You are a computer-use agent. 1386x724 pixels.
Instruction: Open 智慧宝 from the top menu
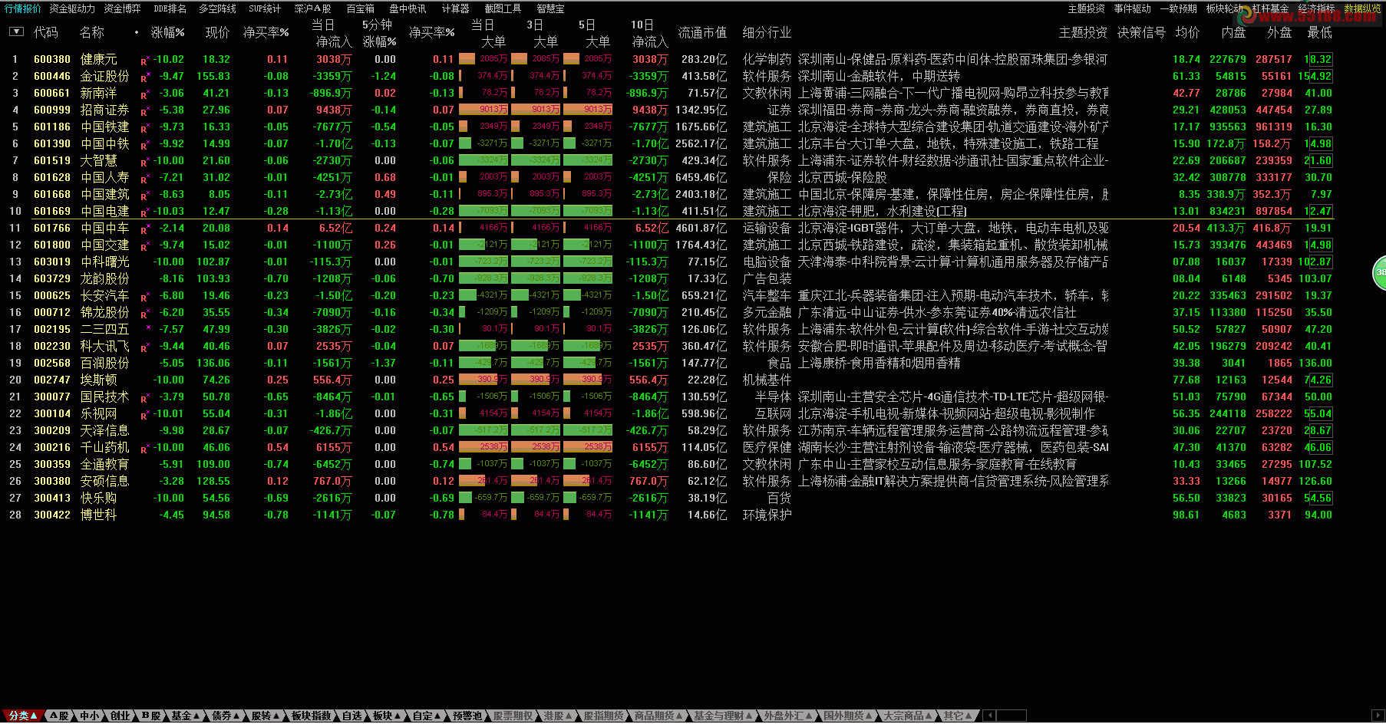coord(550,8)
